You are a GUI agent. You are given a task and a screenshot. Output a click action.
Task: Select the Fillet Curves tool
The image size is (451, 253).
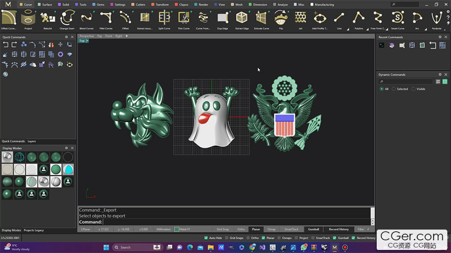click(106, 18)
